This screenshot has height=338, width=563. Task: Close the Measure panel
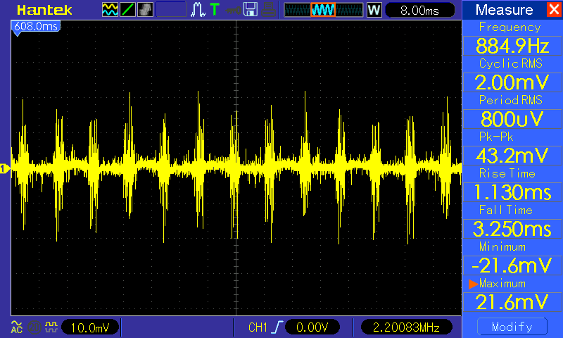coord(554,9)
